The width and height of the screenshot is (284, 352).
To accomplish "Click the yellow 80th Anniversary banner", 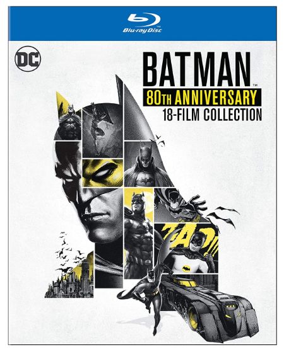I will point(202,98).
